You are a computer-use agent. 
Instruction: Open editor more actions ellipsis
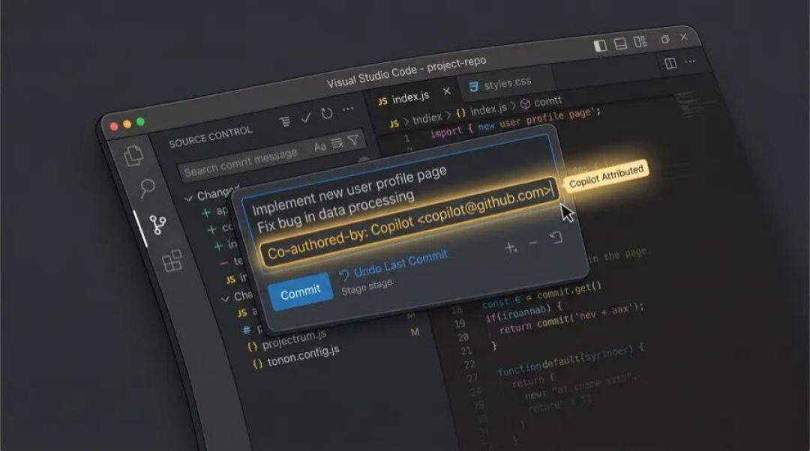click(x=690, y=61)
